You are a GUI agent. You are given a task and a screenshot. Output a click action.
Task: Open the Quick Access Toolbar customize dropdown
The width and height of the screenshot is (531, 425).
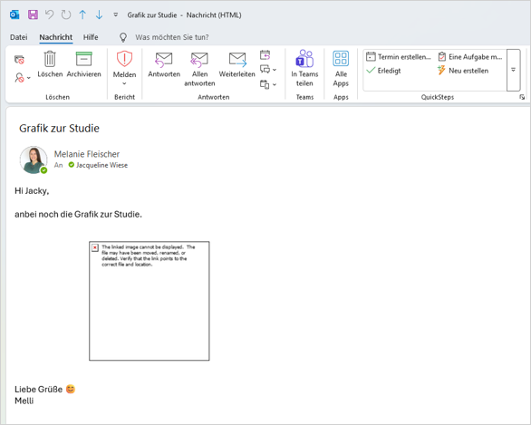coord(115,14)
